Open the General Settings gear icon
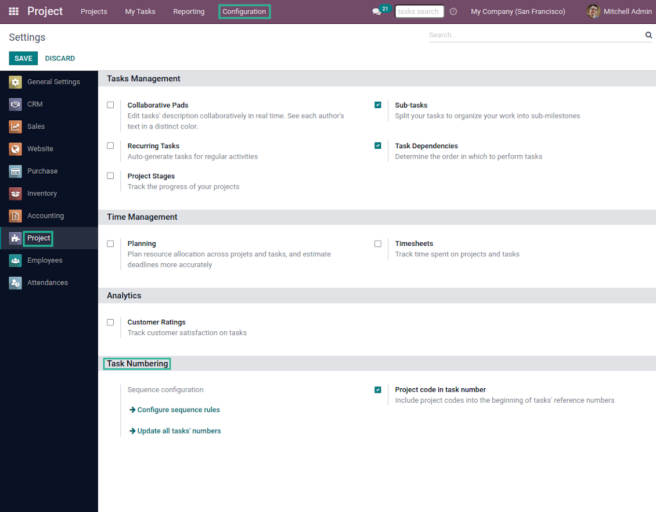 pos(16,82)
